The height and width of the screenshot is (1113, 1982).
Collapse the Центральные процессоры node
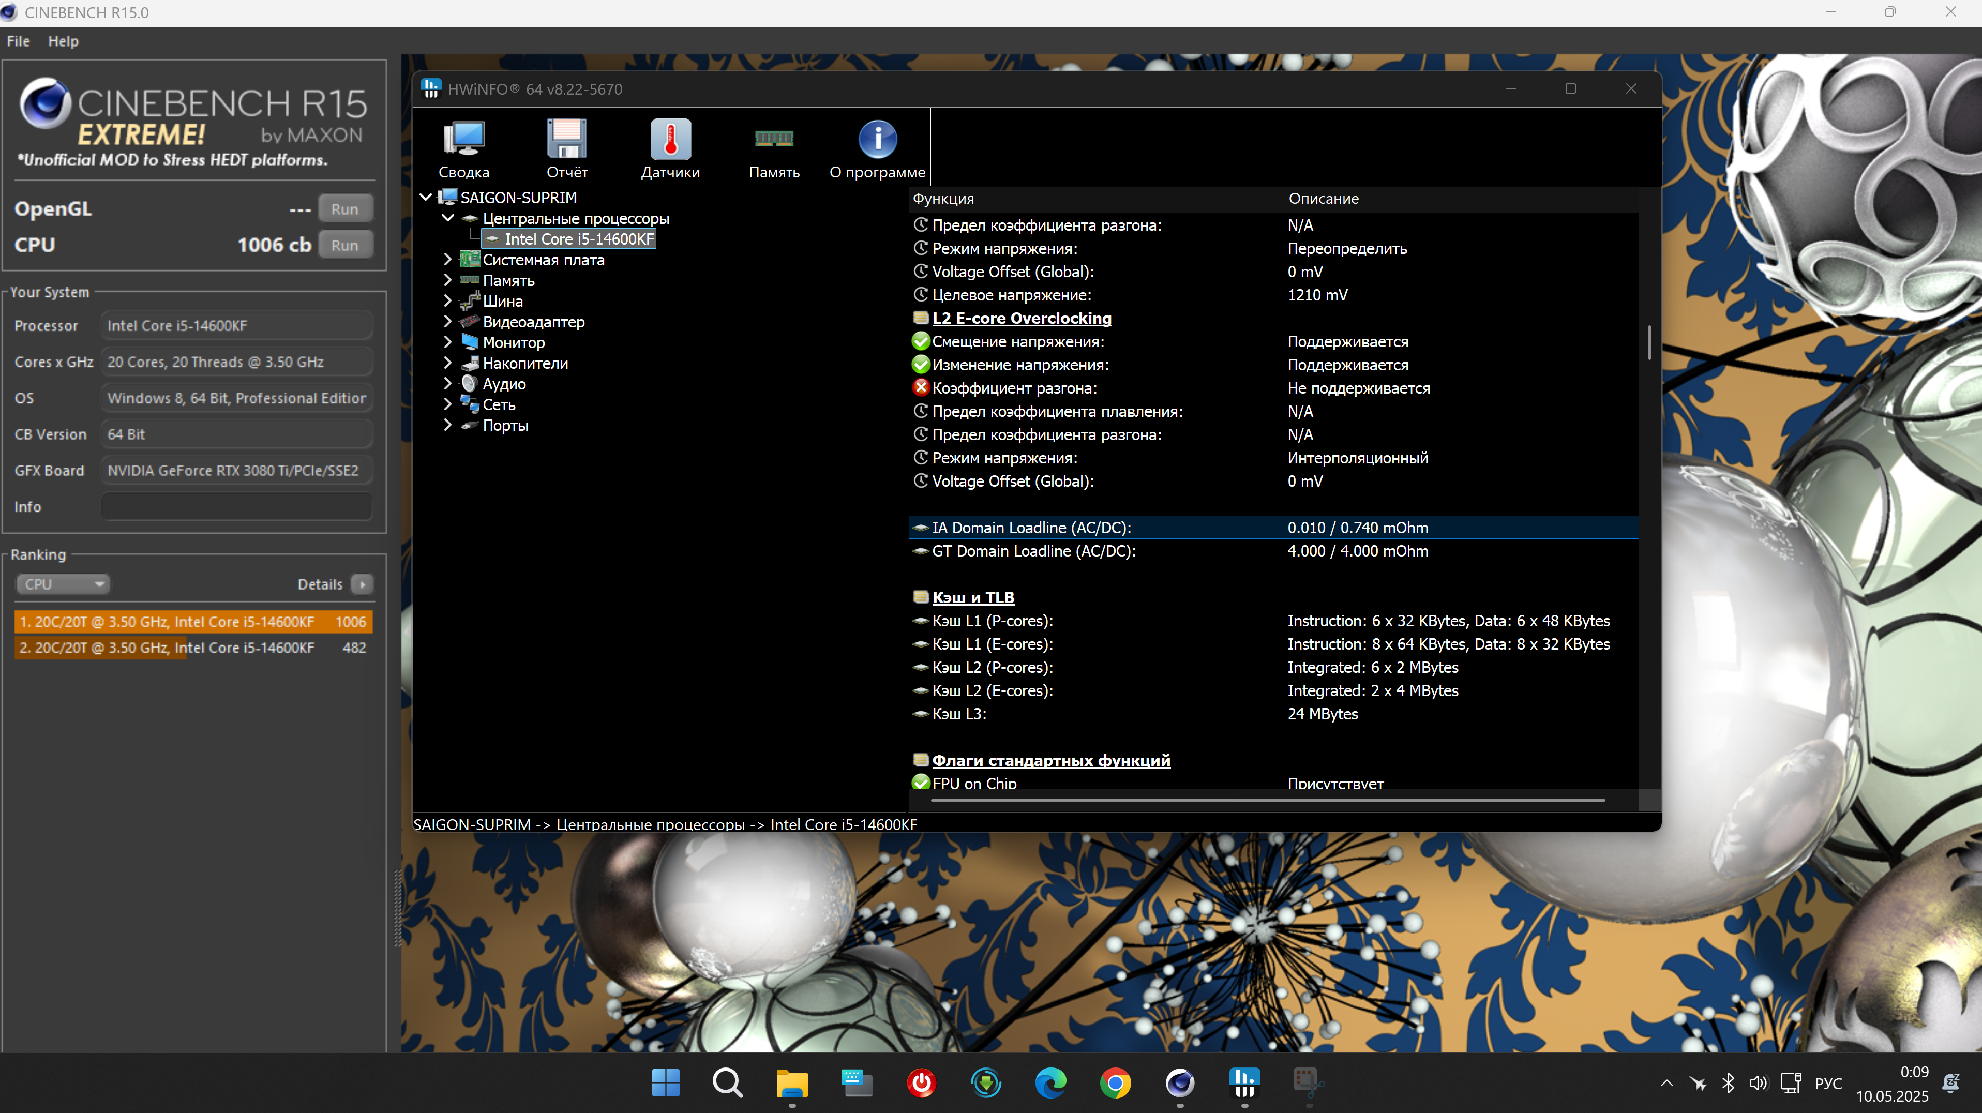pyautogui.click(x=448, y=218)
